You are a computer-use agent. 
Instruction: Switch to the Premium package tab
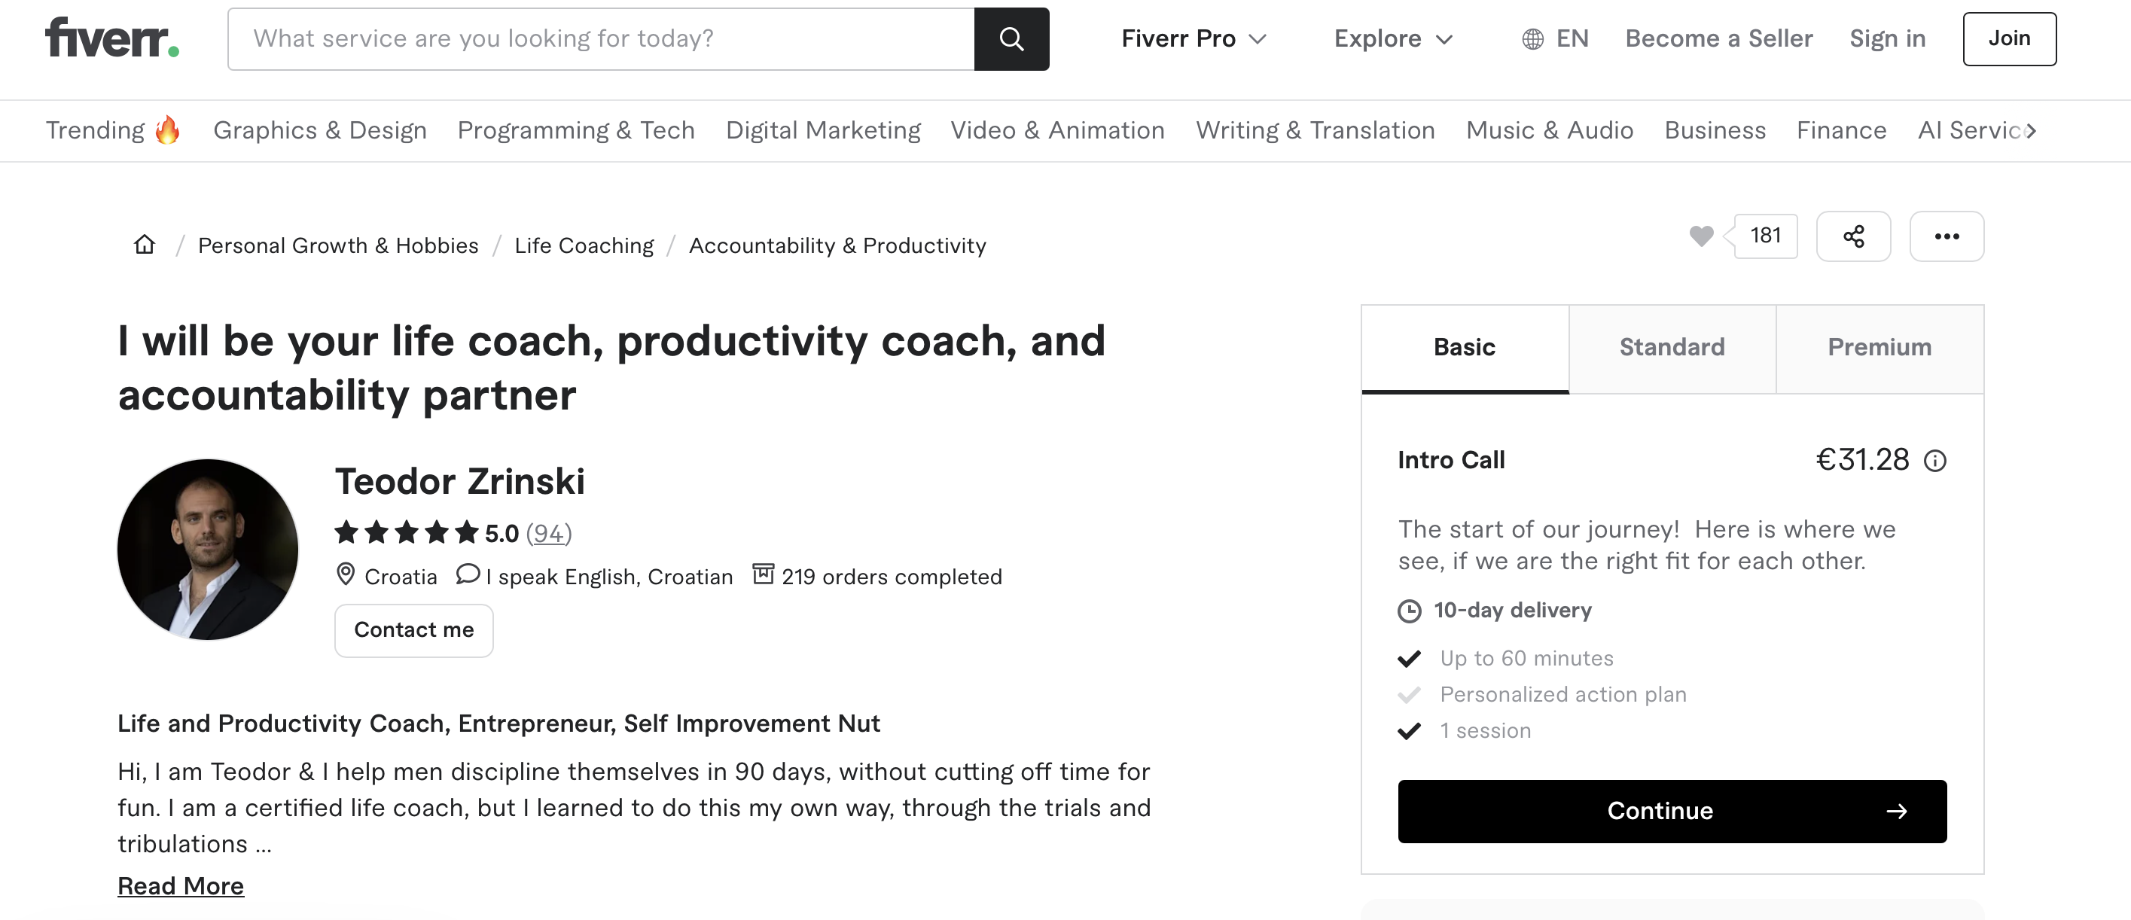click(x=1879, y=349)
